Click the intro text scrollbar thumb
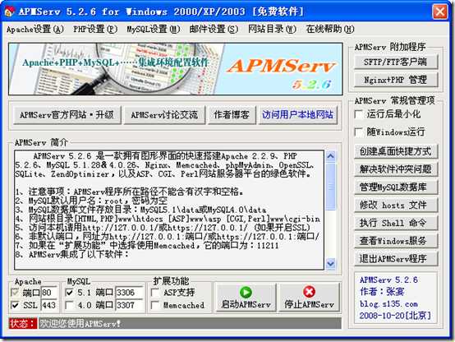 (330, 186)
